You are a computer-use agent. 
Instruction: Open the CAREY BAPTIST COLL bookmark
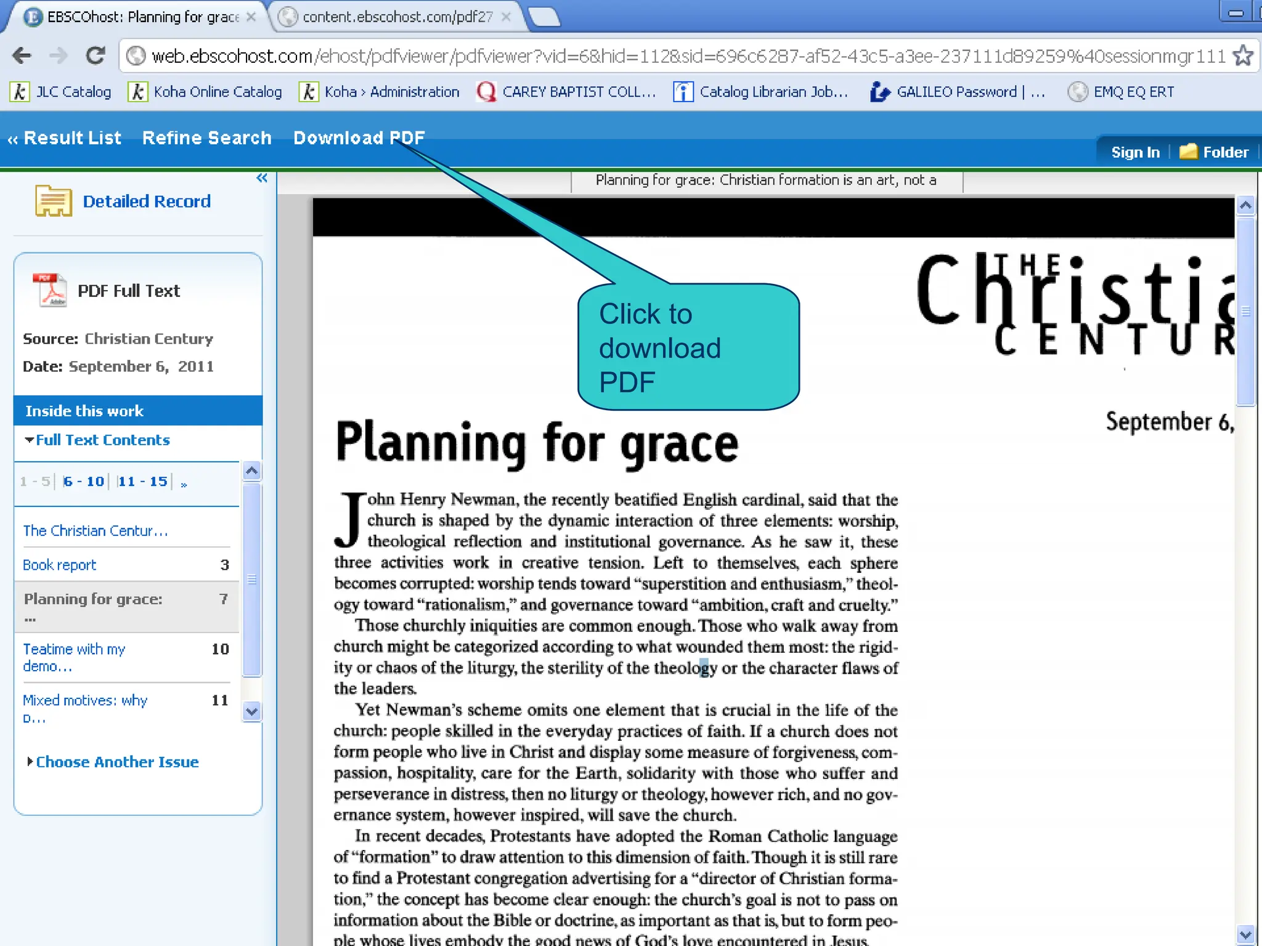coord(566,92)
